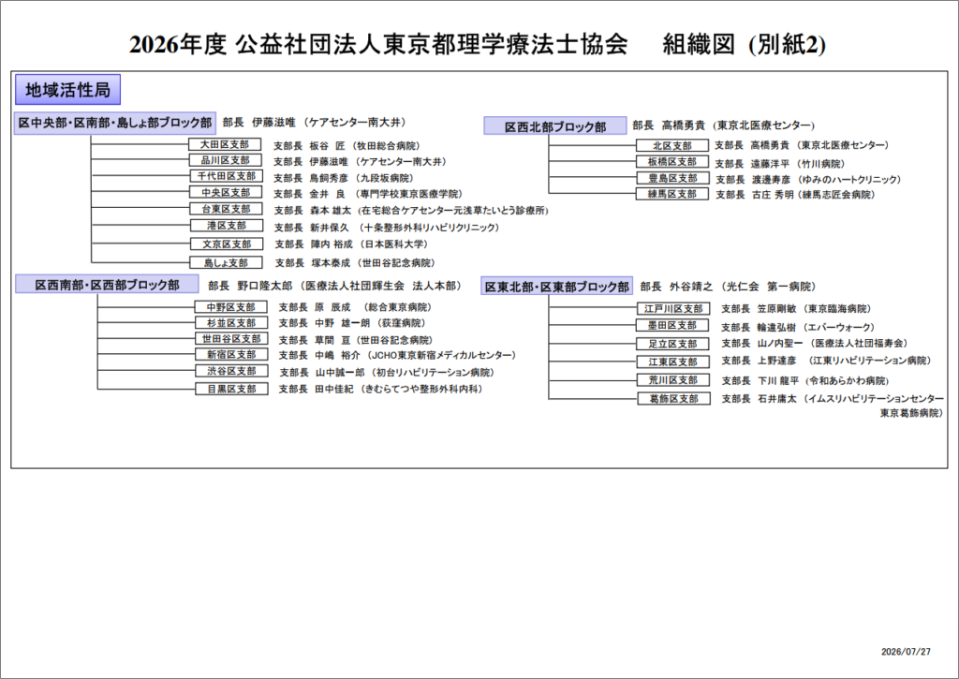
Task: Click the 荒川区支部 box
Action: pos(672,380)
